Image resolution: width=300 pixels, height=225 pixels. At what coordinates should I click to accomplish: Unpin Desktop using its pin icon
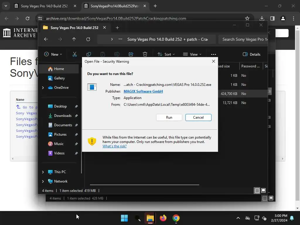(76, 106)
